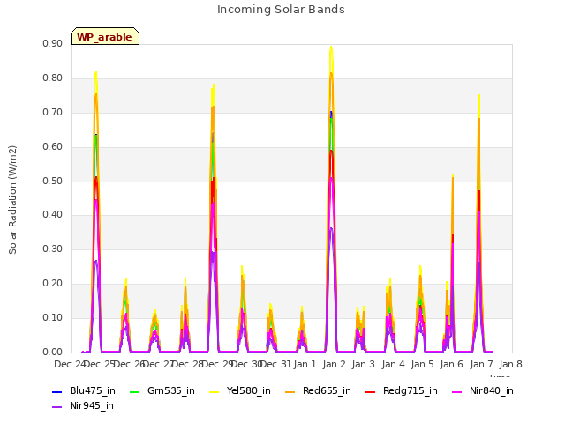Select the Blu475_in legend label

(x=93, y=391)
